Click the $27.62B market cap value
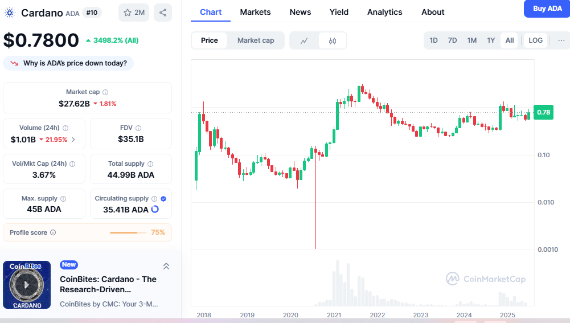The image size is (570, 323). click(74, 104)
